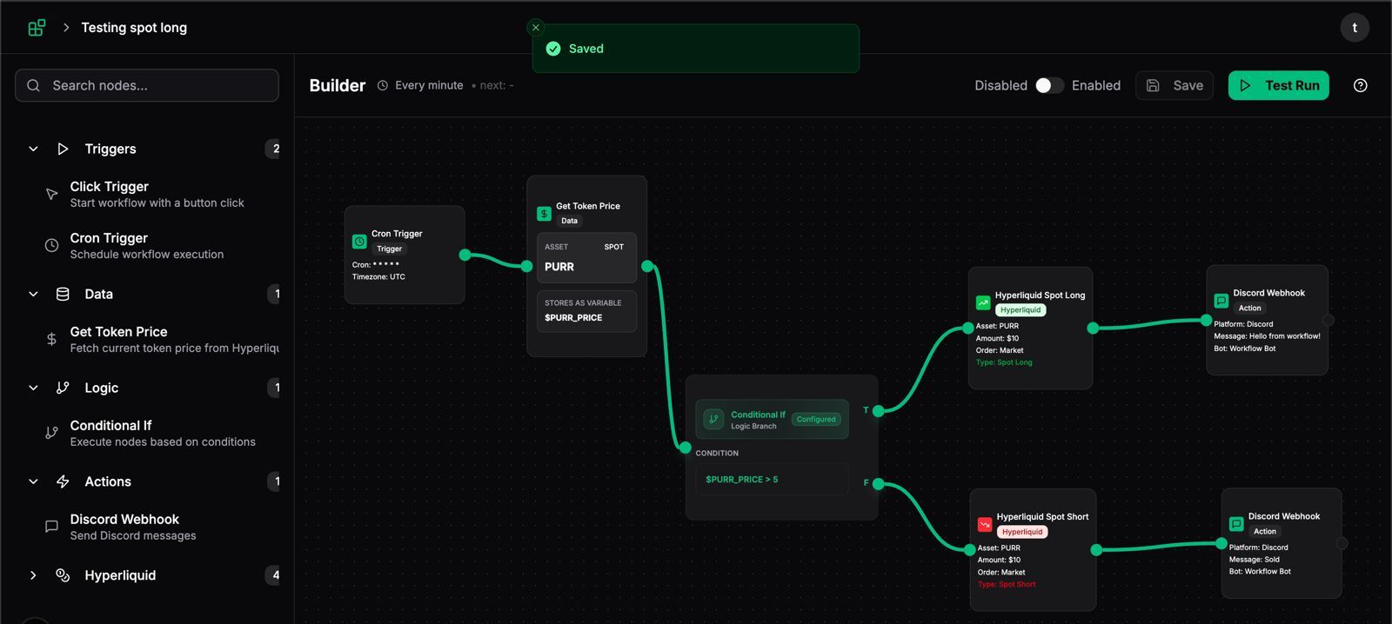The height and width of the screenshot is (624, 1392).
Task: Select Click Trigger node item
Action: click(x=157, y=194)
